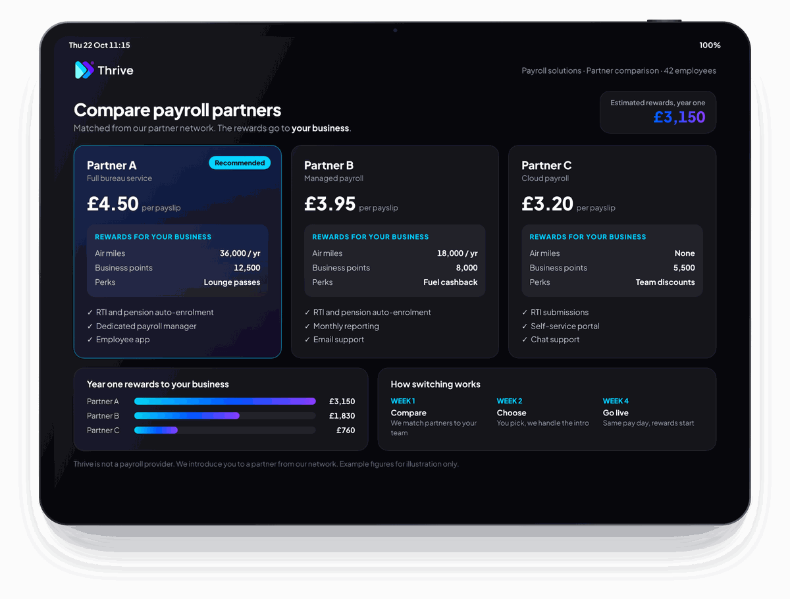790x599 pixels.
Task: Click the Recommended badge on Partner A
Action: (240, 163)
